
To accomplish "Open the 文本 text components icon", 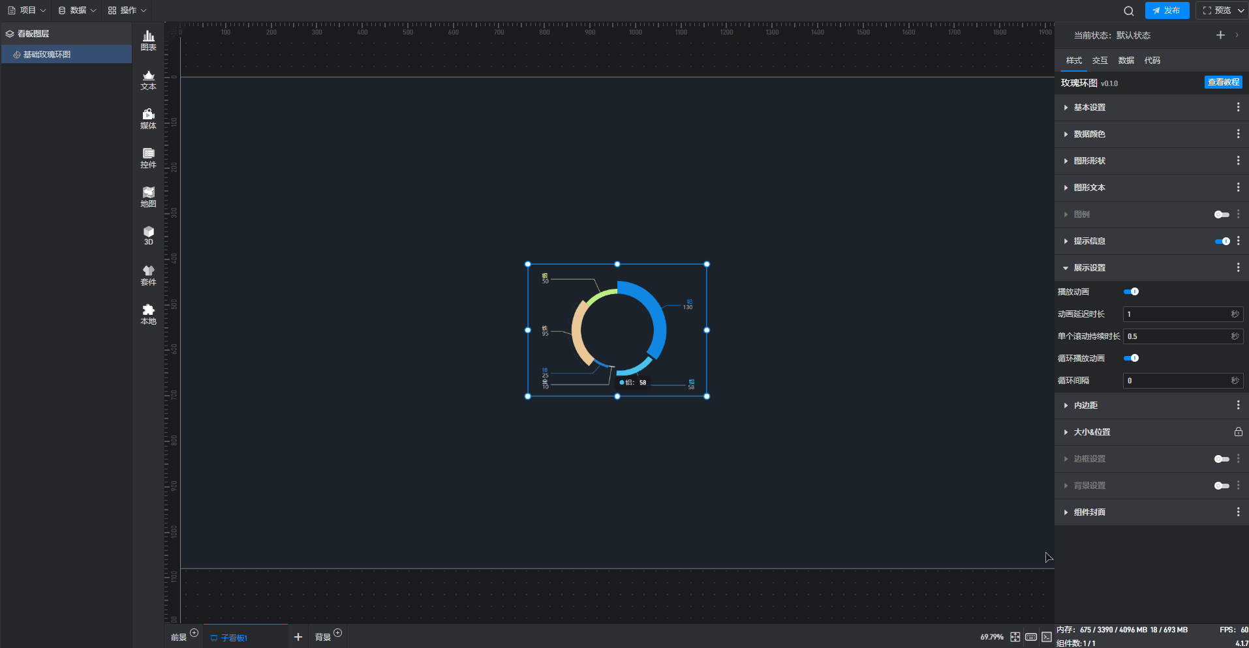I will (x=148, y=80).
